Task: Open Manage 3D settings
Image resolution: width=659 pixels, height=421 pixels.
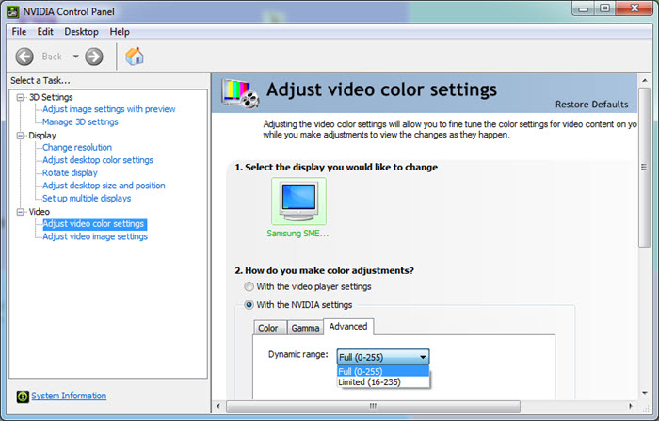Action: coord(80,122)
